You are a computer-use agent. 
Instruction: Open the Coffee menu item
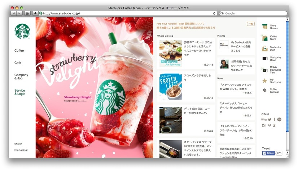(19, 51)
